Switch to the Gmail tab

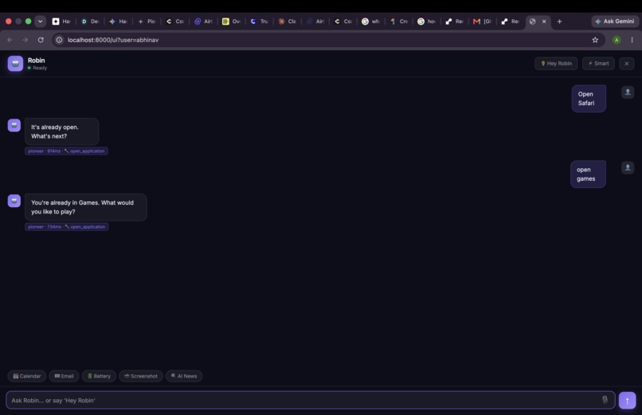click(x=482, y=22)
